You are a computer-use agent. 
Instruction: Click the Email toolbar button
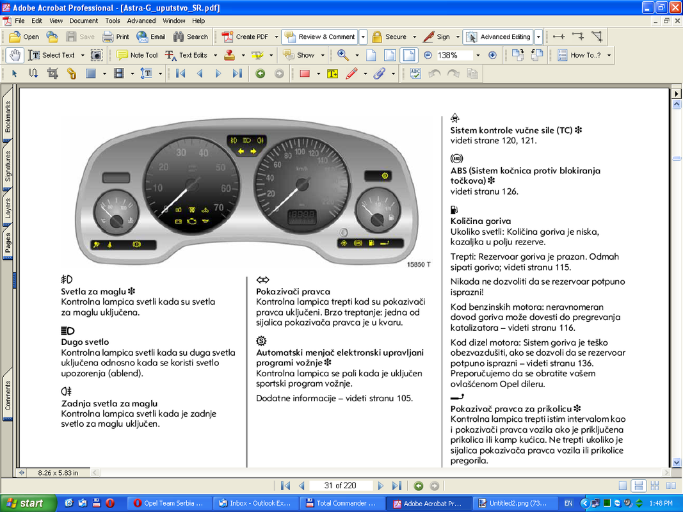coord(150,37)
